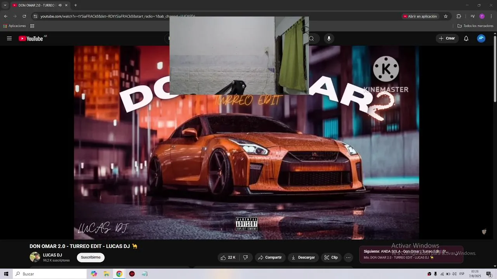This screenshot has height=279, width=497.
Task: Click the Buscar taskbar search box
Action: pos(50,274)
